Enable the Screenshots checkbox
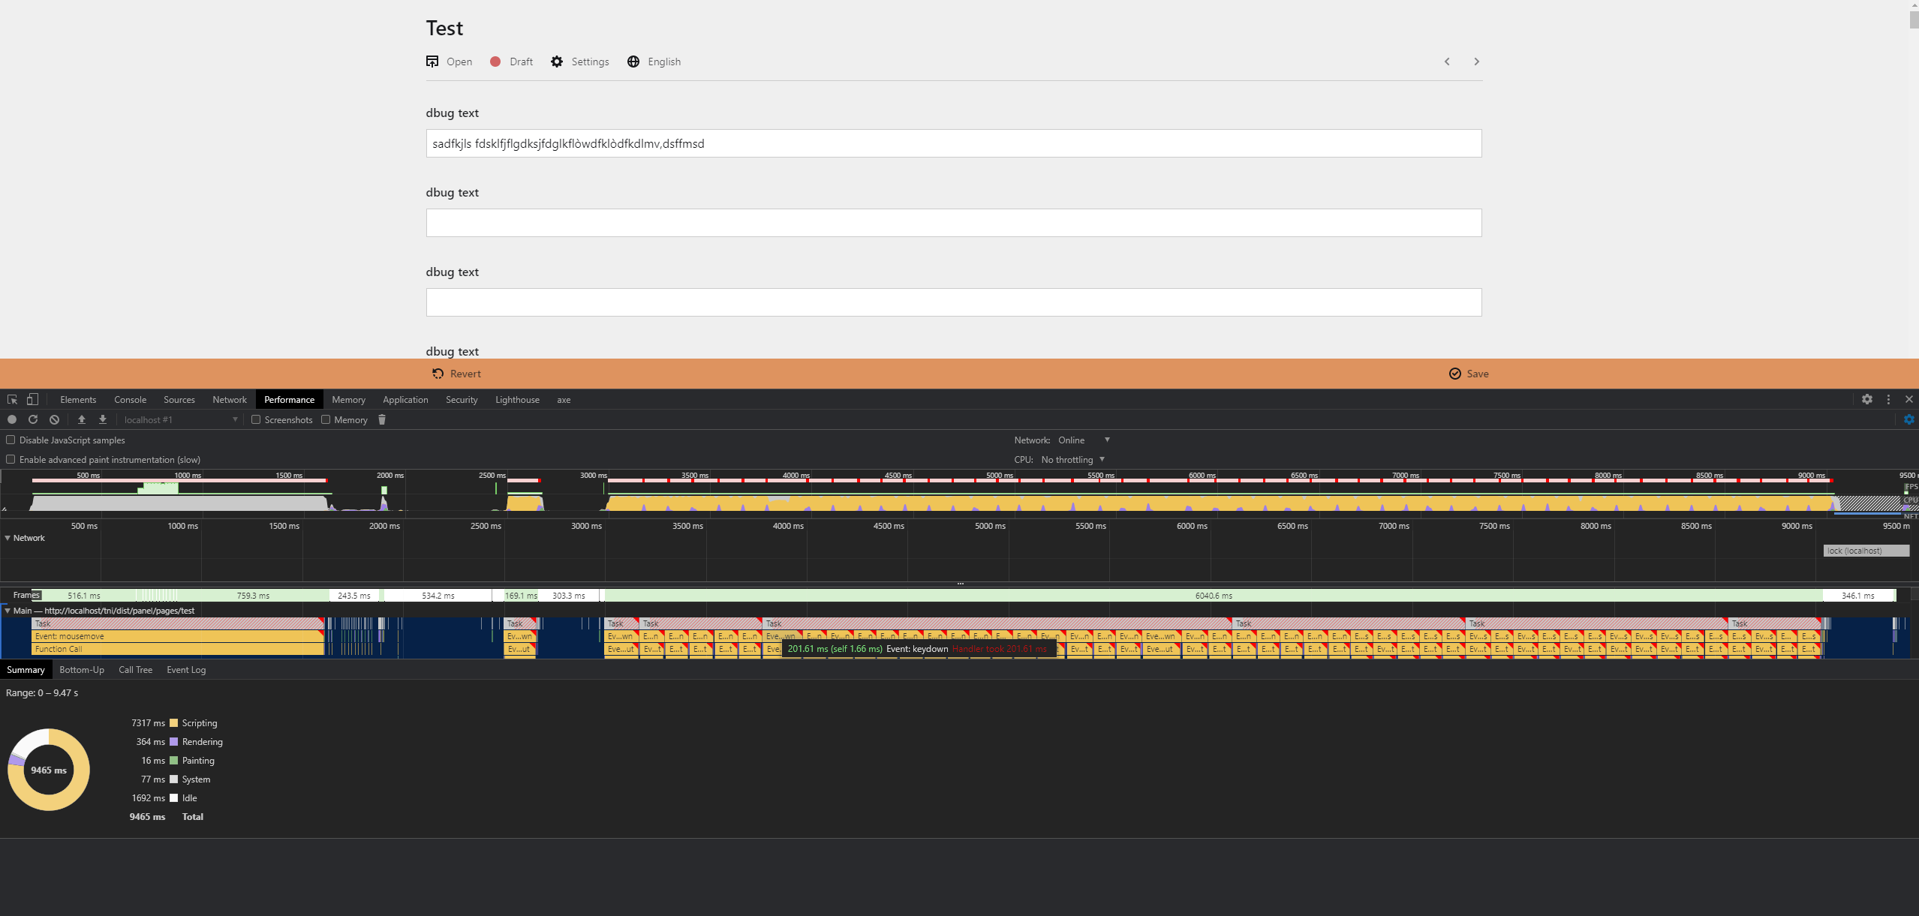The height and width of the screenshot is (916, 1919). 256,419
